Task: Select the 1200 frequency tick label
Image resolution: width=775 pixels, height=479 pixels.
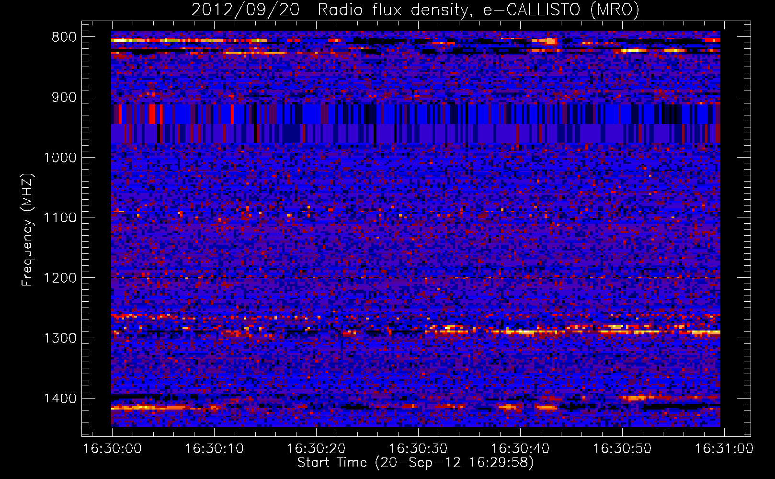Action: [x=60, y=278]
